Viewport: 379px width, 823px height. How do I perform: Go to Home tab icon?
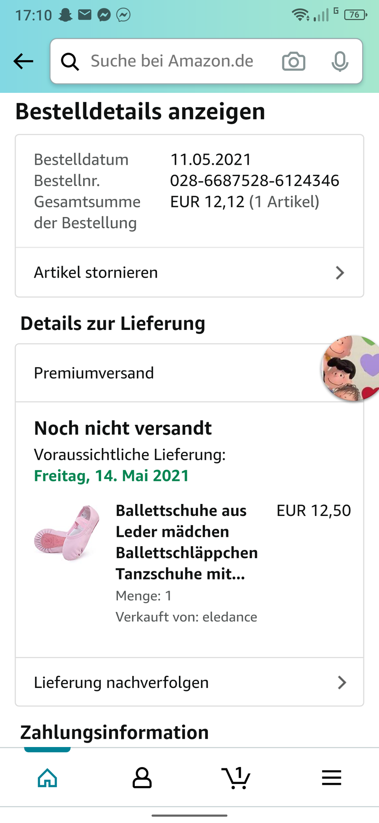click(47, 778)
